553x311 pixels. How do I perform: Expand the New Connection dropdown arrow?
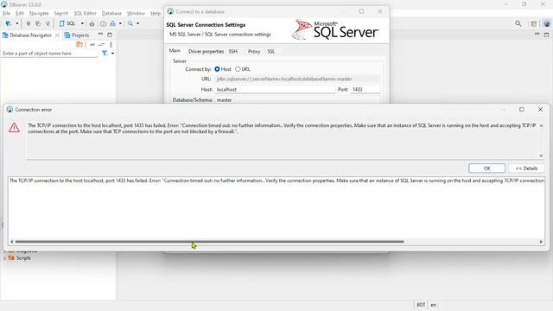tap(16, 23)
